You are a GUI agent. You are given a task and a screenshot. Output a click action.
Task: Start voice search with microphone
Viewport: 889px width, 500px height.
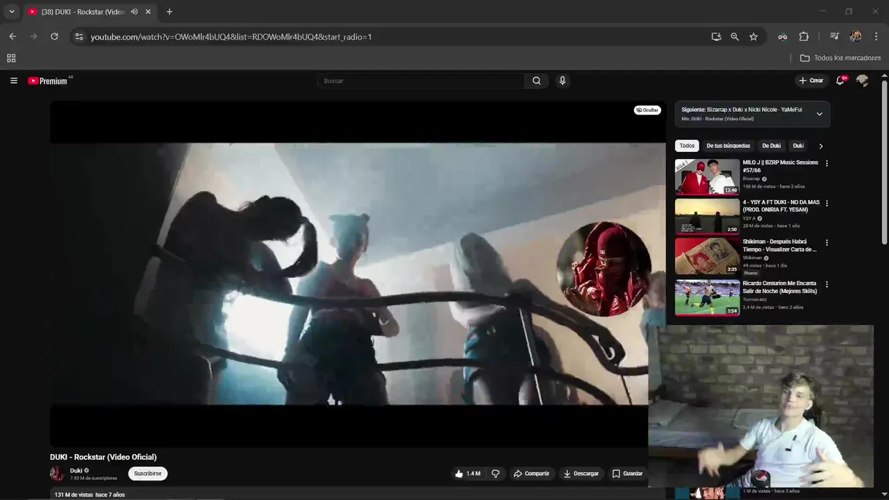[x=563, y=81]
